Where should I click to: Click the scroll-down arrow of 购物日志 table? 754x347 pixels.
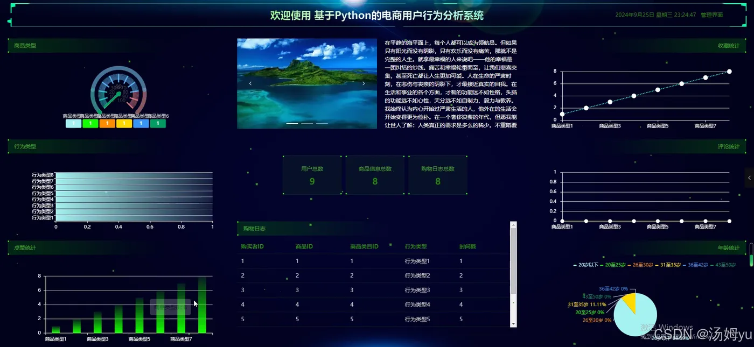click(513, 324)
